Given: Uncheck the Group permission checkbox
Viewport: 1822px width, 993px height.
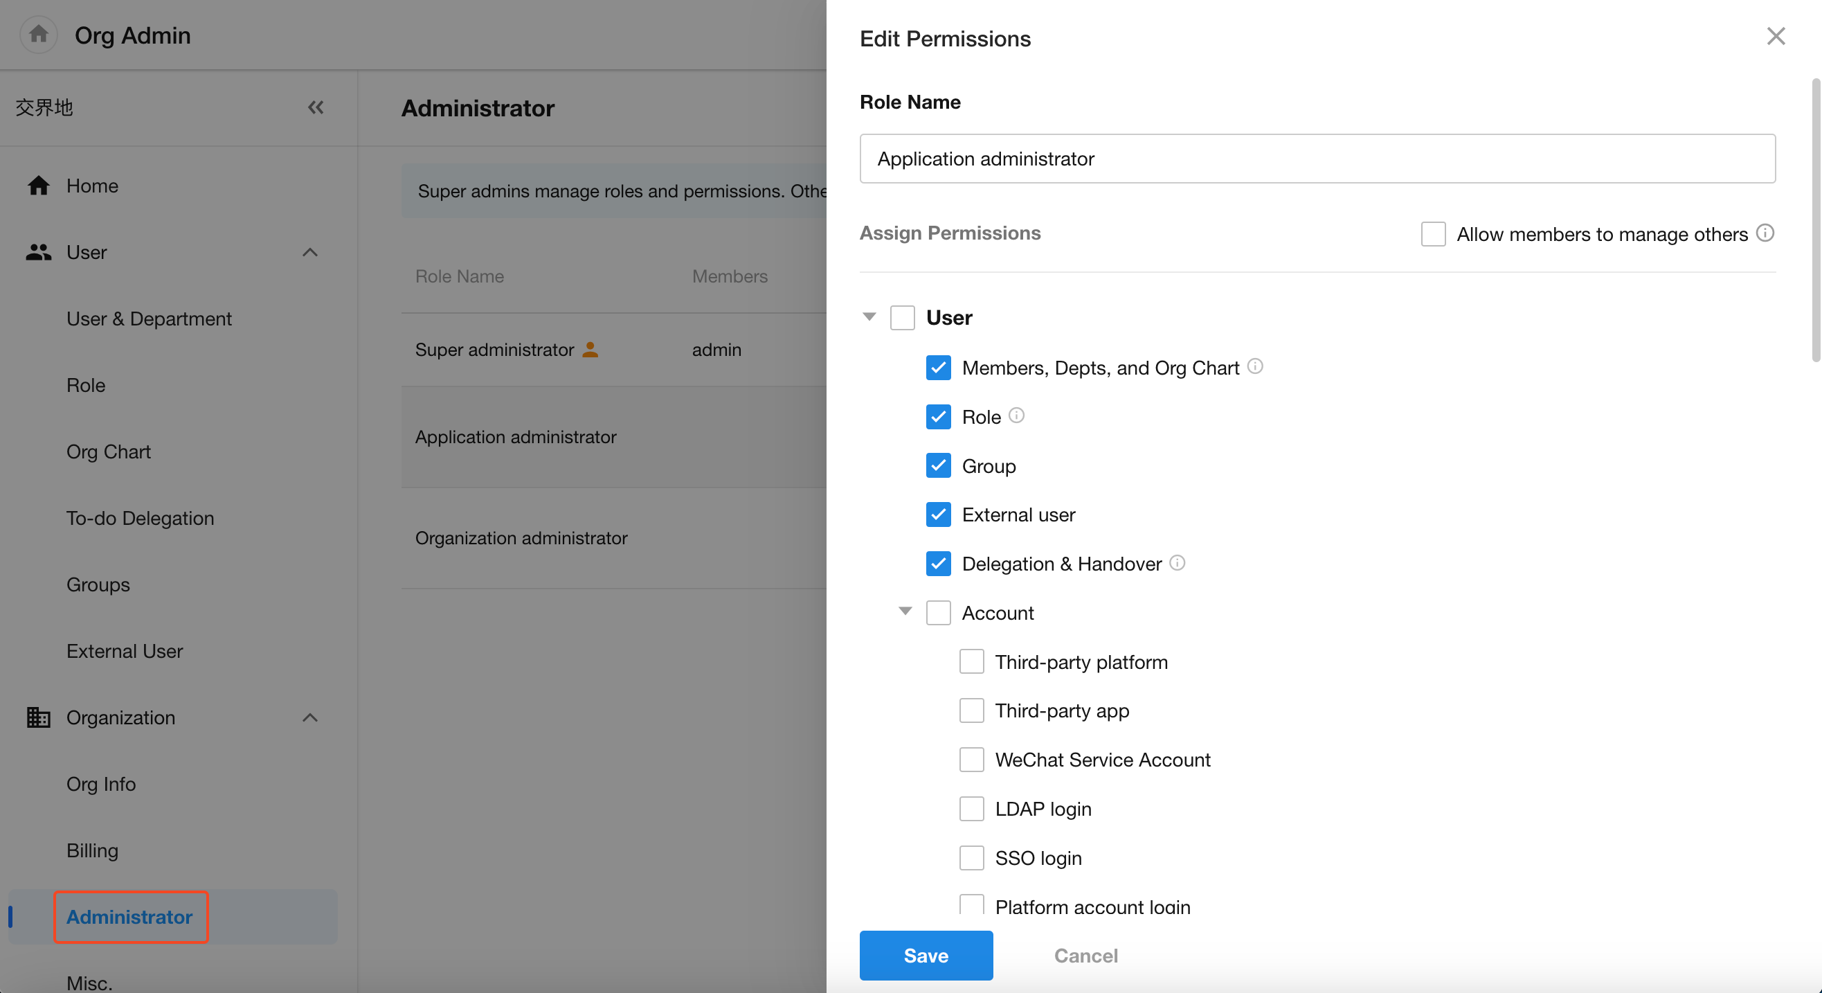Looking at the screenshot, I should (x=938, y=466).
